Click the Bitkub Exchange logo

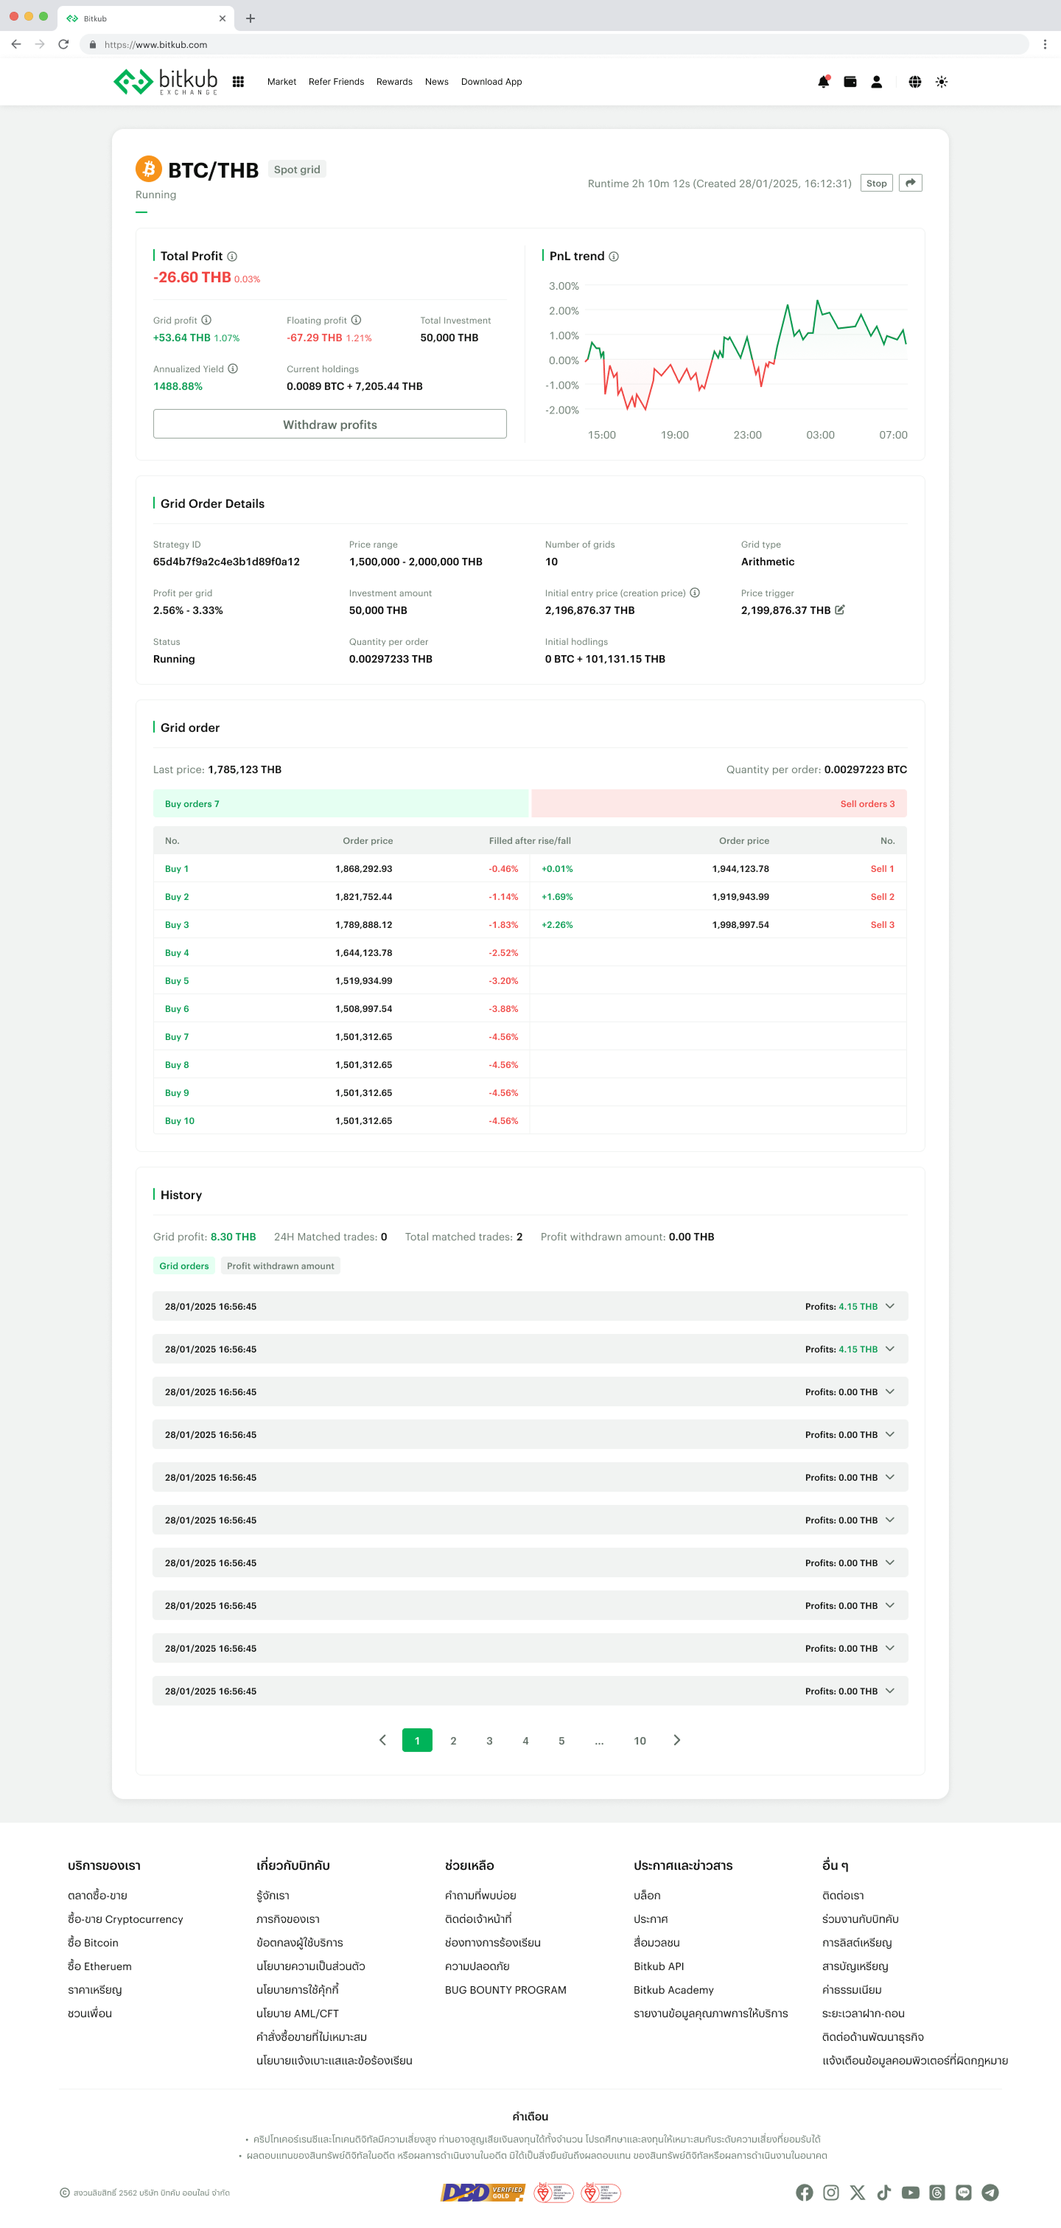(165, 81)
